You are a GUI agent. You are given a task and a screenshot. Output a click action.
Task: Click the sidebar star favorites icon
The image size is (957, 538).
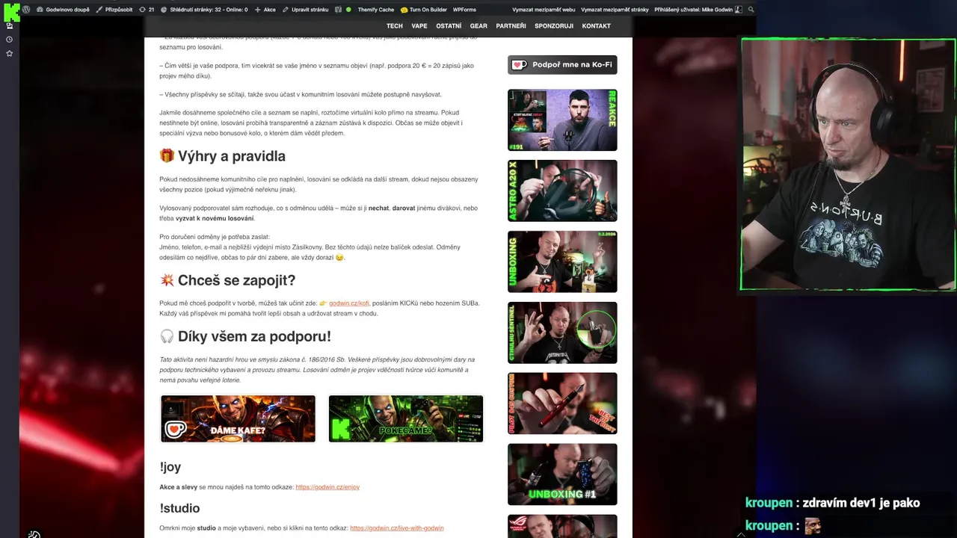9,54
